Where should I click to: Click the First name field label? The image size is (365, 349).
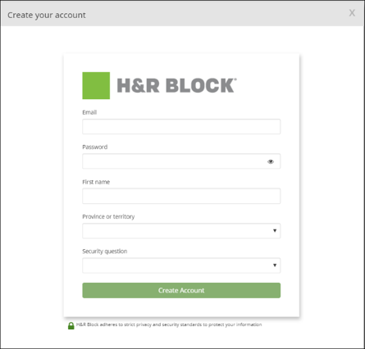96,182
